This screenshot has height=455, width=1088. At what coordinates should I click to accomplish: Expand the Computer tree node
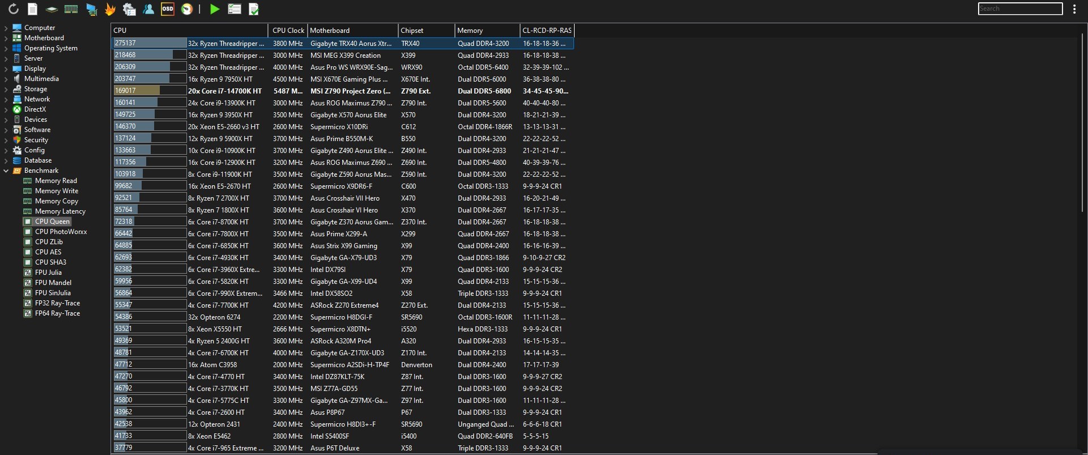tap(6, 28)
